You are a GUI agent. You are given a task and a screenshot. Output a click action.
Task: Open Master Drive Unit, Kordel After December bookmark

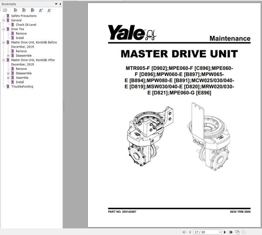33,62
